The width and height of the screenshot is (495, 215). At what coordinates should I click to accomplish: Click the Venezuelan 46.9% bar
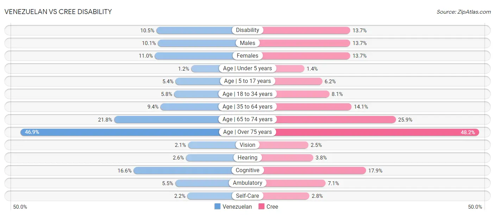(x=120, y=132)
